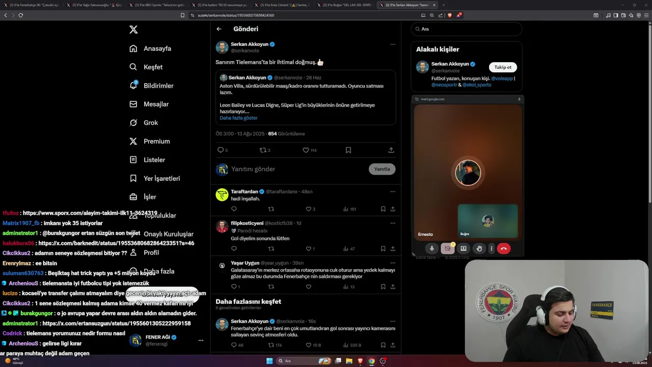652x367 pixels.
Task: Like filipkosticyeni's reply with 1 like
Action: [x=310, y=249]
